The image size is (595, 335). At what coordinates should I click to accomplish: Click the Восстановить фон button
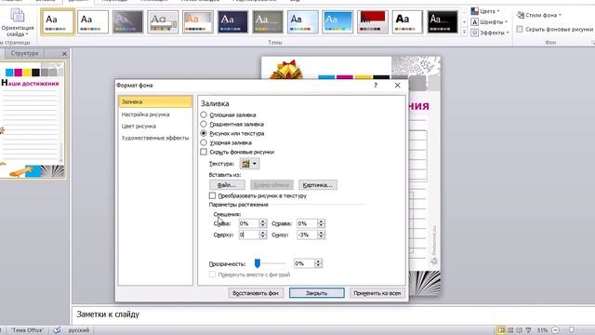(x=256, y=293)
